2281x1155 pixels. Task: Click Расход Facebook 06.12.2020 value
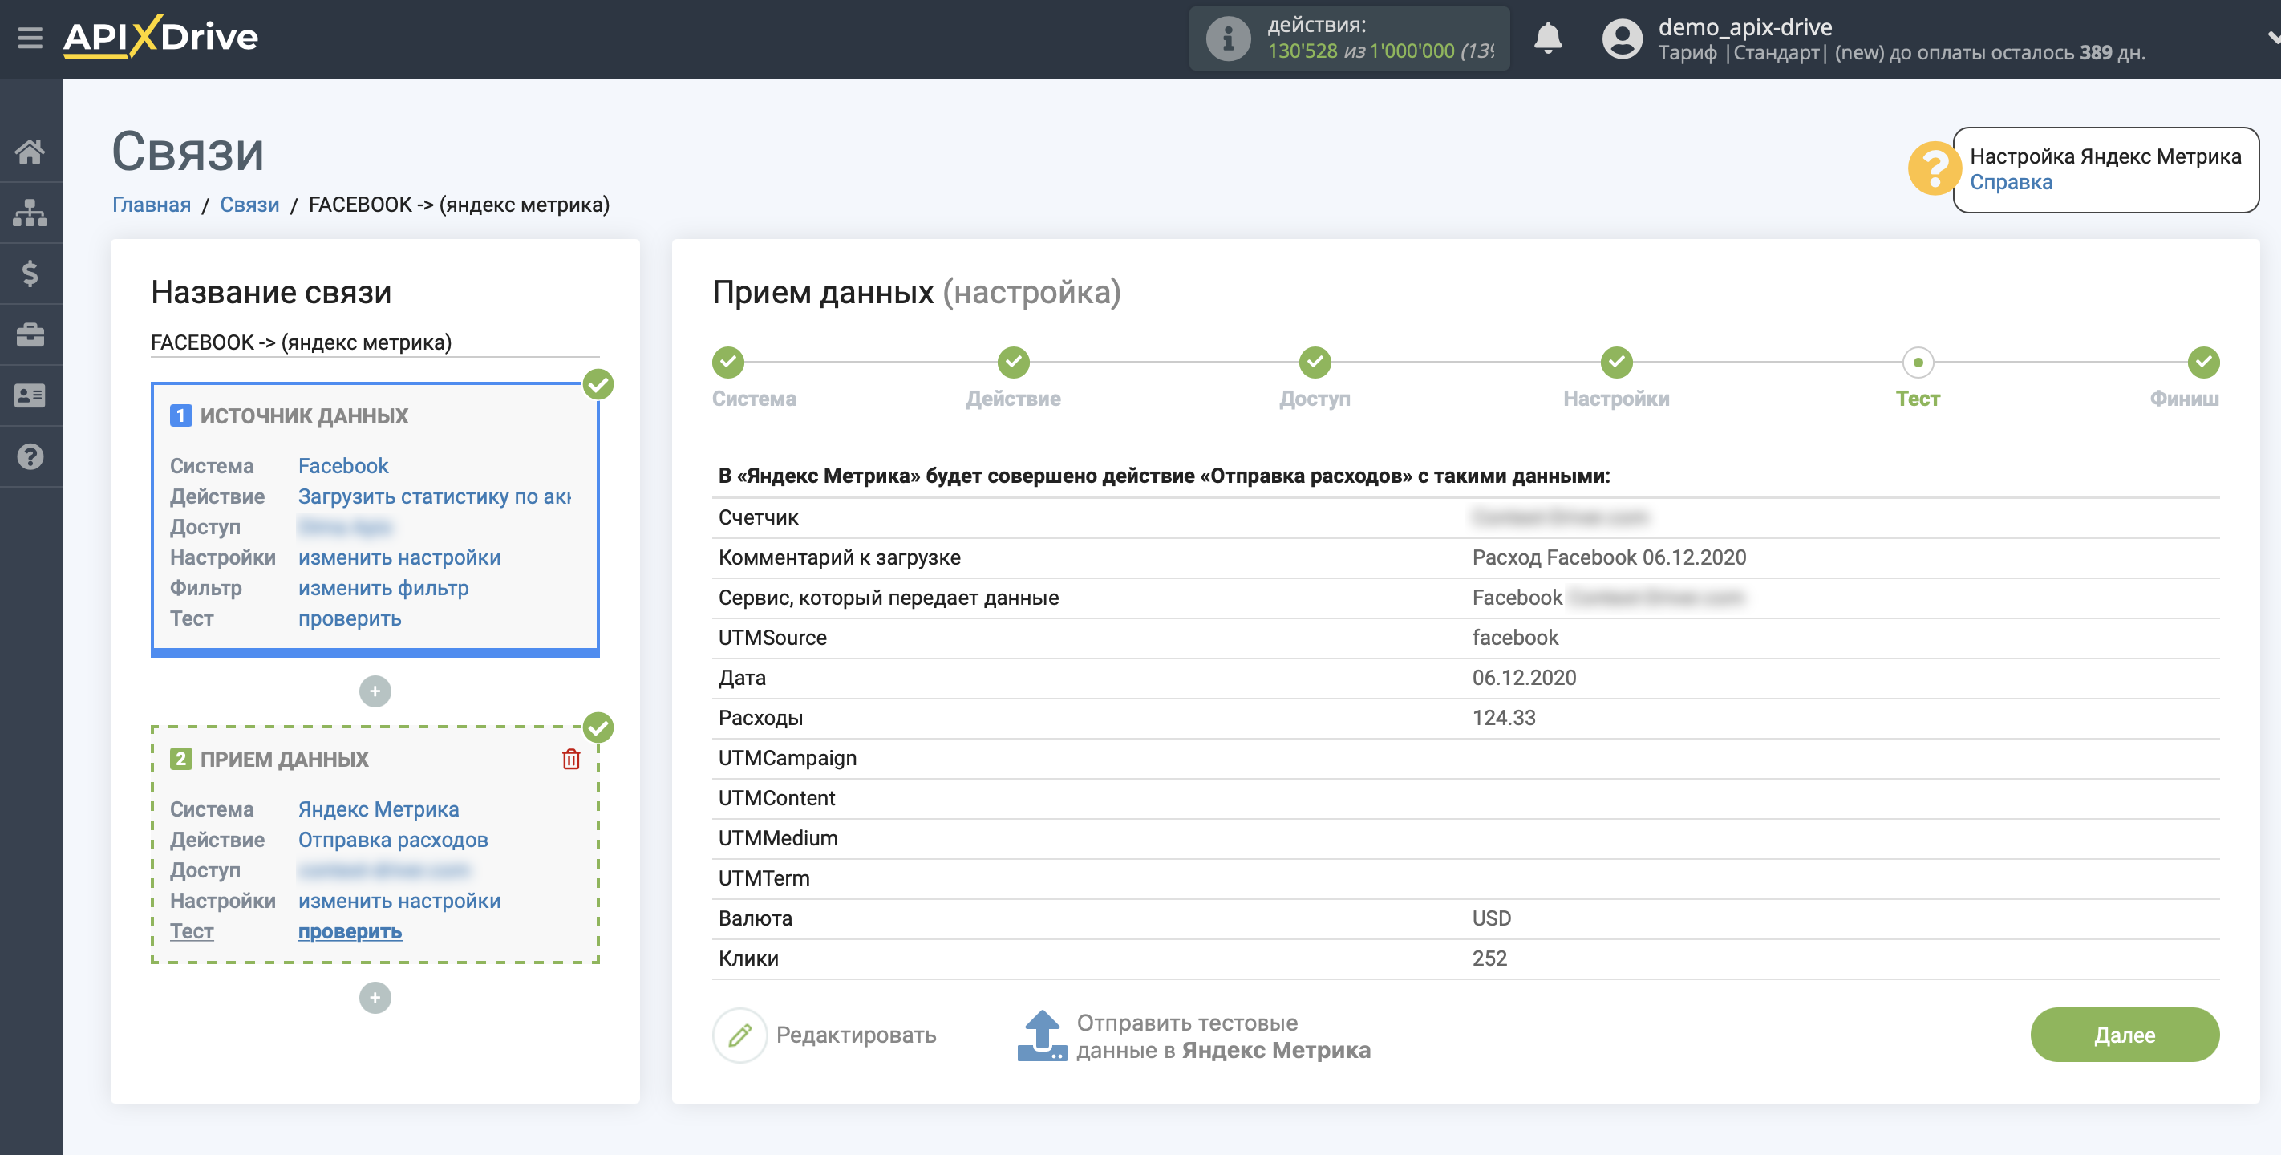[1608, 558]
